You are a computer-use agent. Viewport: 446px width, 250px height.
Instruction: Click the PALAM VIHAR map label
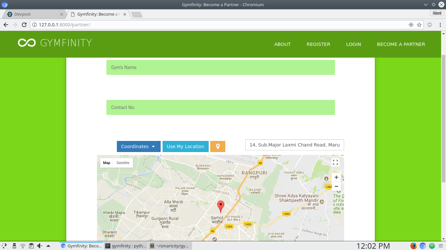click(x=185, y=191)
